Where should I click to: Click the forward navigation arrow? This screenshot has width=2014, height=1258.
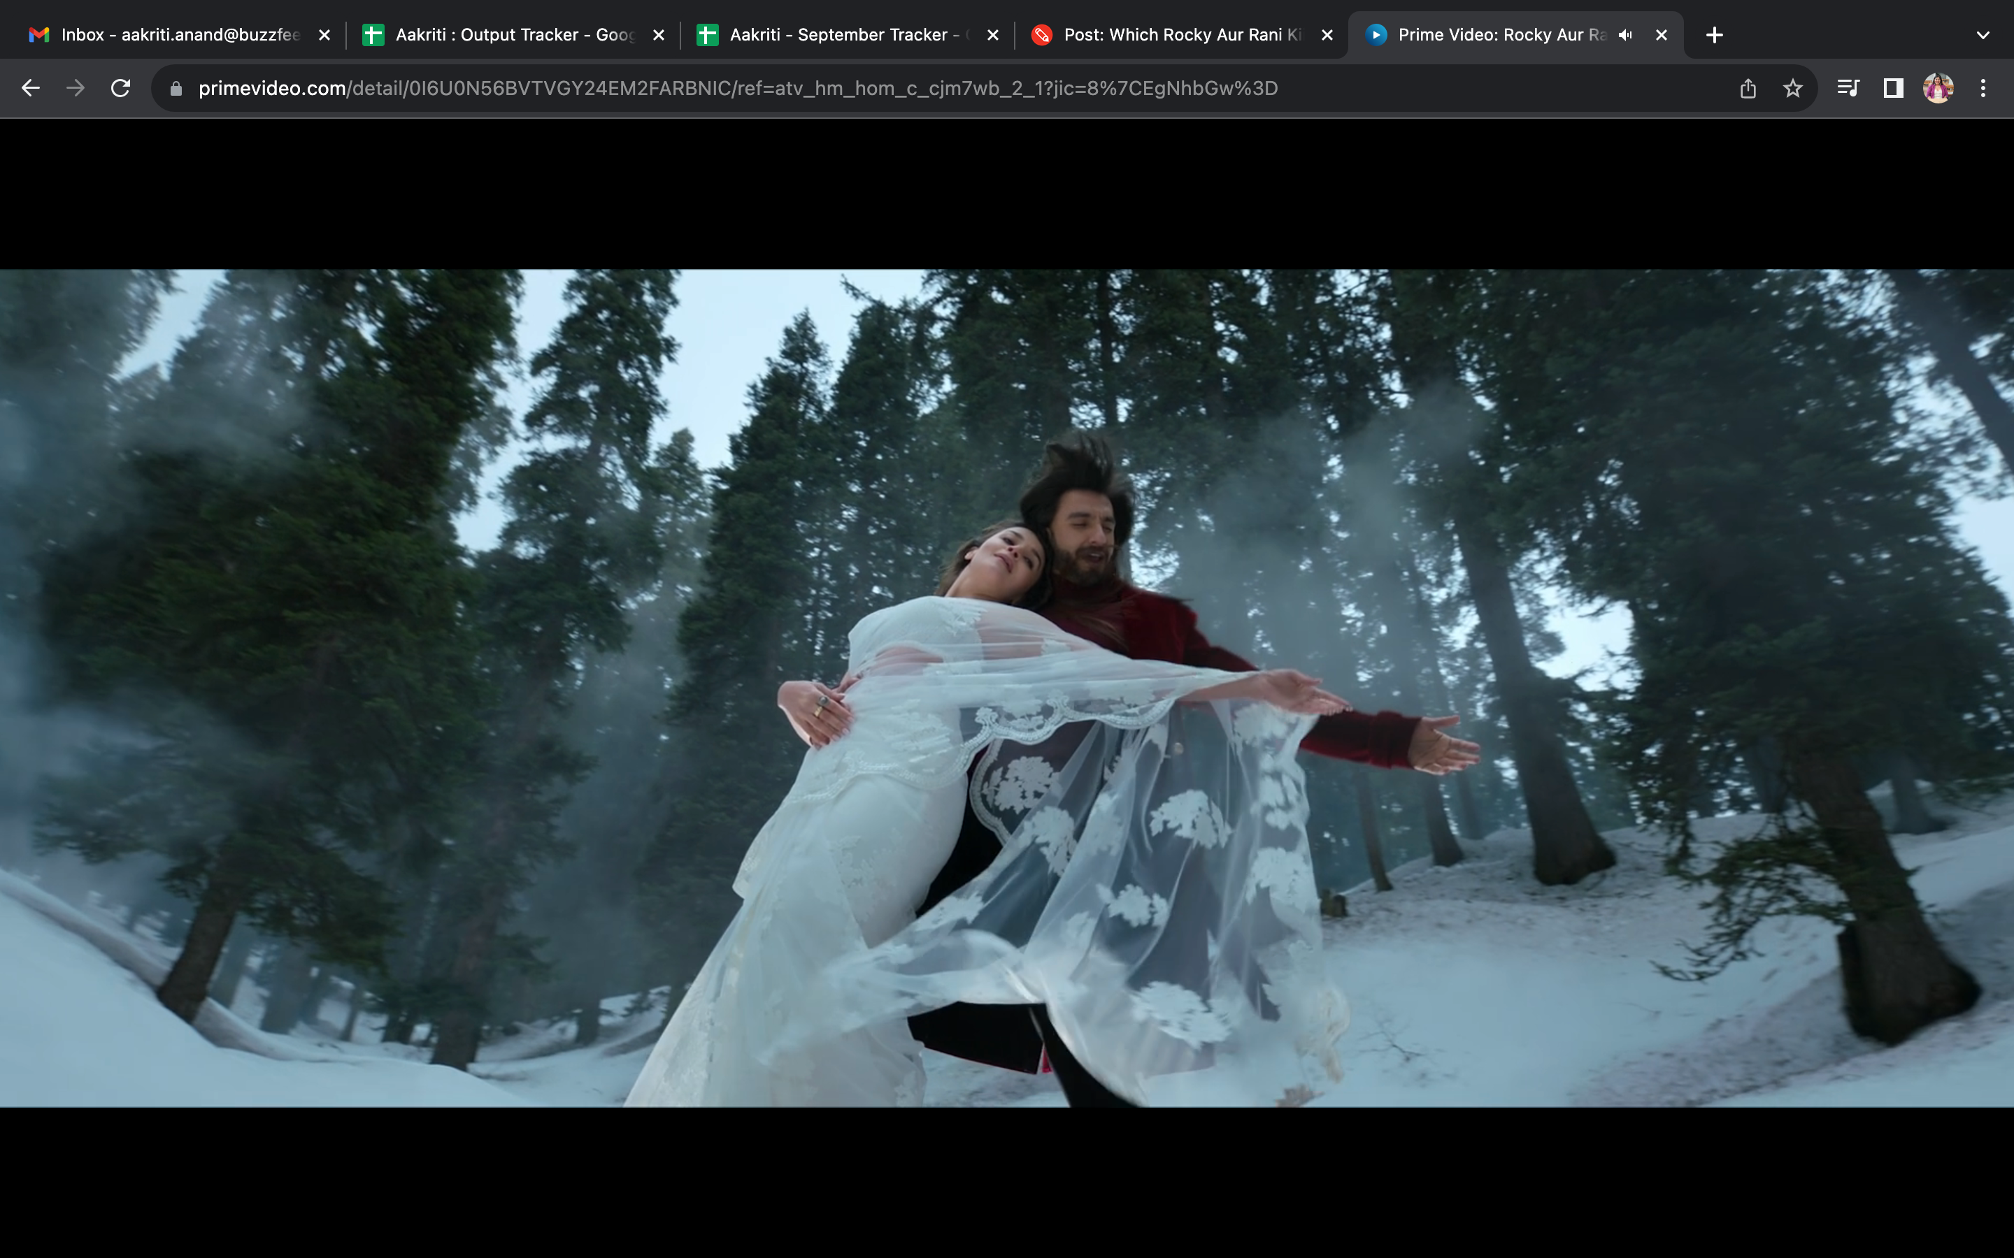76,88
